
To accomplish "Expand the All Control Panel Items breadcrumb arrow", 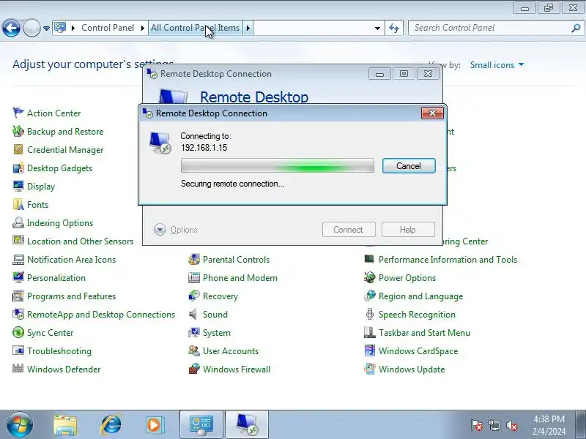I will point(248,28).
